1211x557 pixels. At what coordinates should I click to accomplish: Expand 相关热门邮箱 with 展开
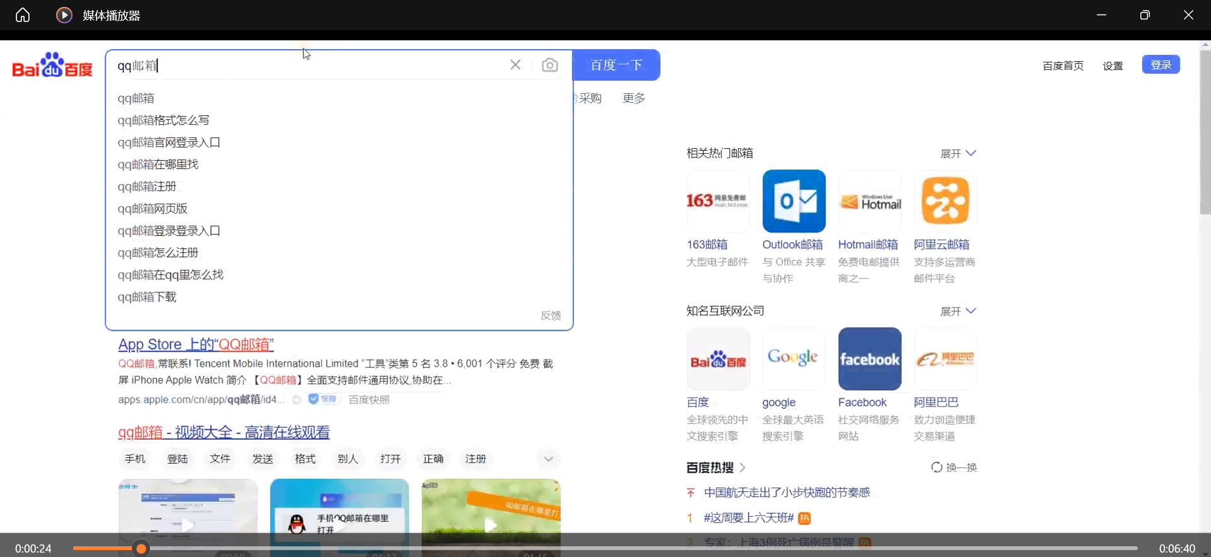(958, 153)
